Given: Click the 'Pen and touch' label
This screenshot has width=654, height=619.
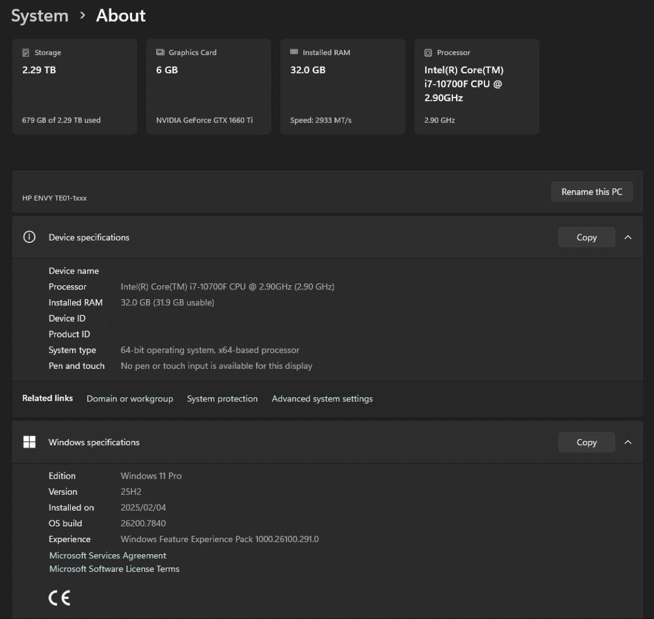Looking at the screenshot, I should coord(77,366).
